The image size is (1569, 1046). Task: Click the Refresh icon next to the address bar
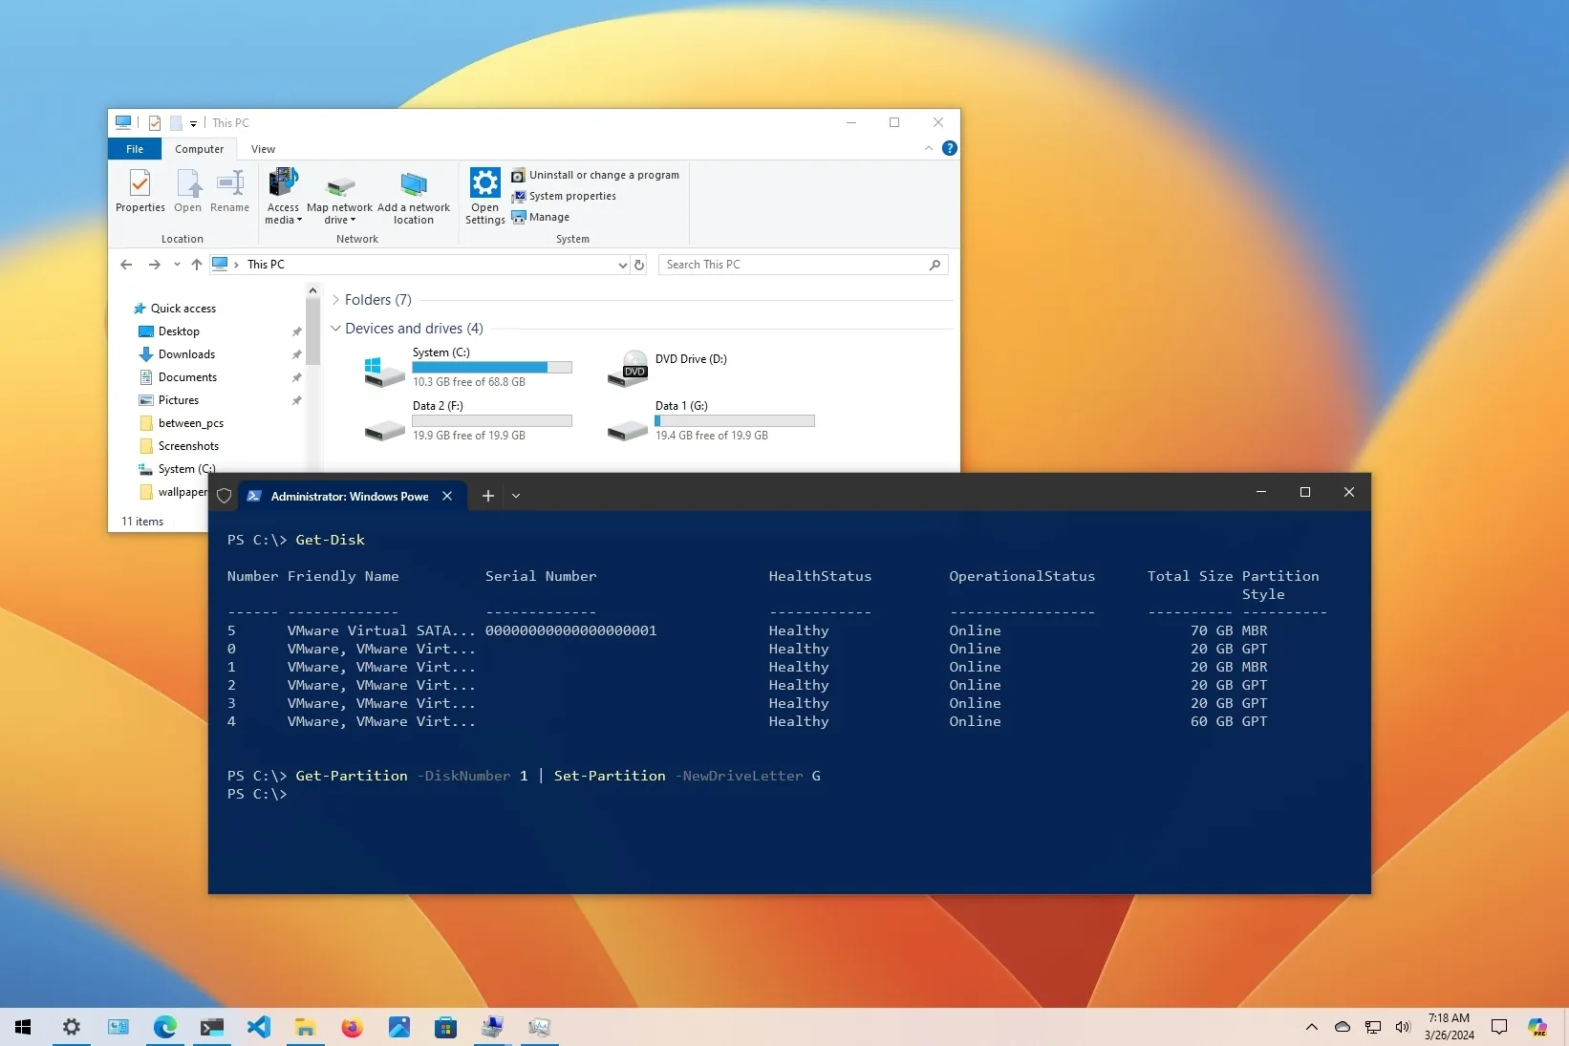639,265
